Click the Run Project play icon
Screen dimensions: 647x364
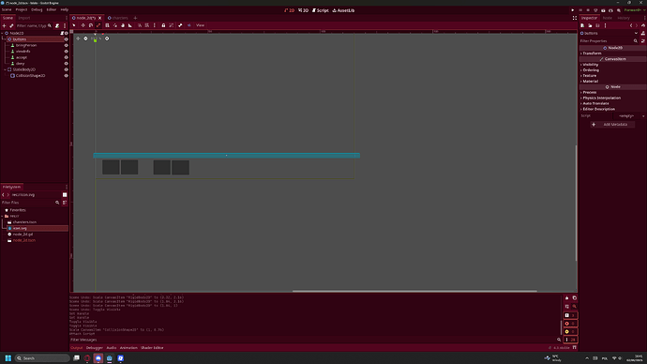[572, 10]
